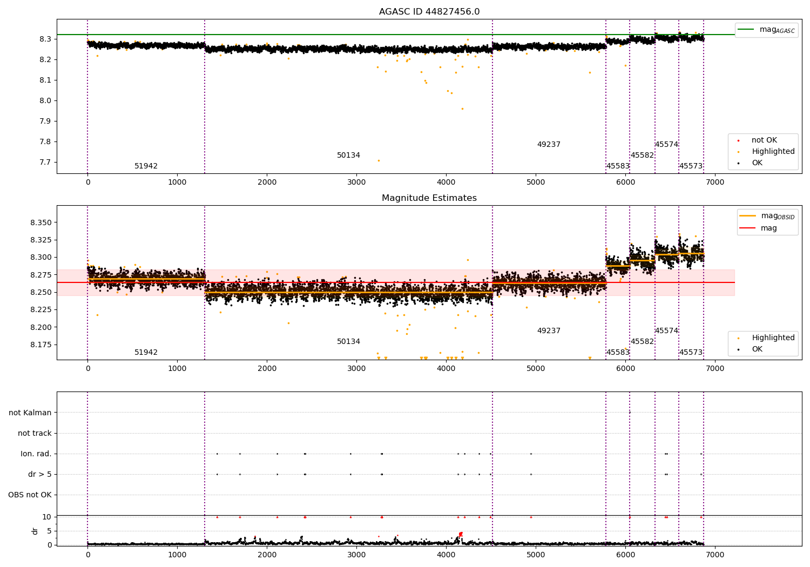This screenshot has width=810, height=567.
Task: Click the 'OBS not OK' y-axis label
Action: click(x=30, y=495)
